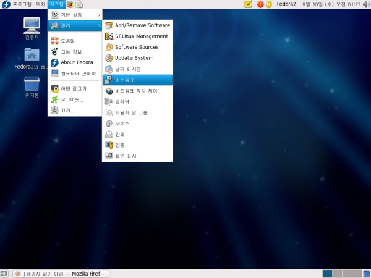
Task: Open the highlighted 네트워크 network configuration
Action: tap(137, 80)
